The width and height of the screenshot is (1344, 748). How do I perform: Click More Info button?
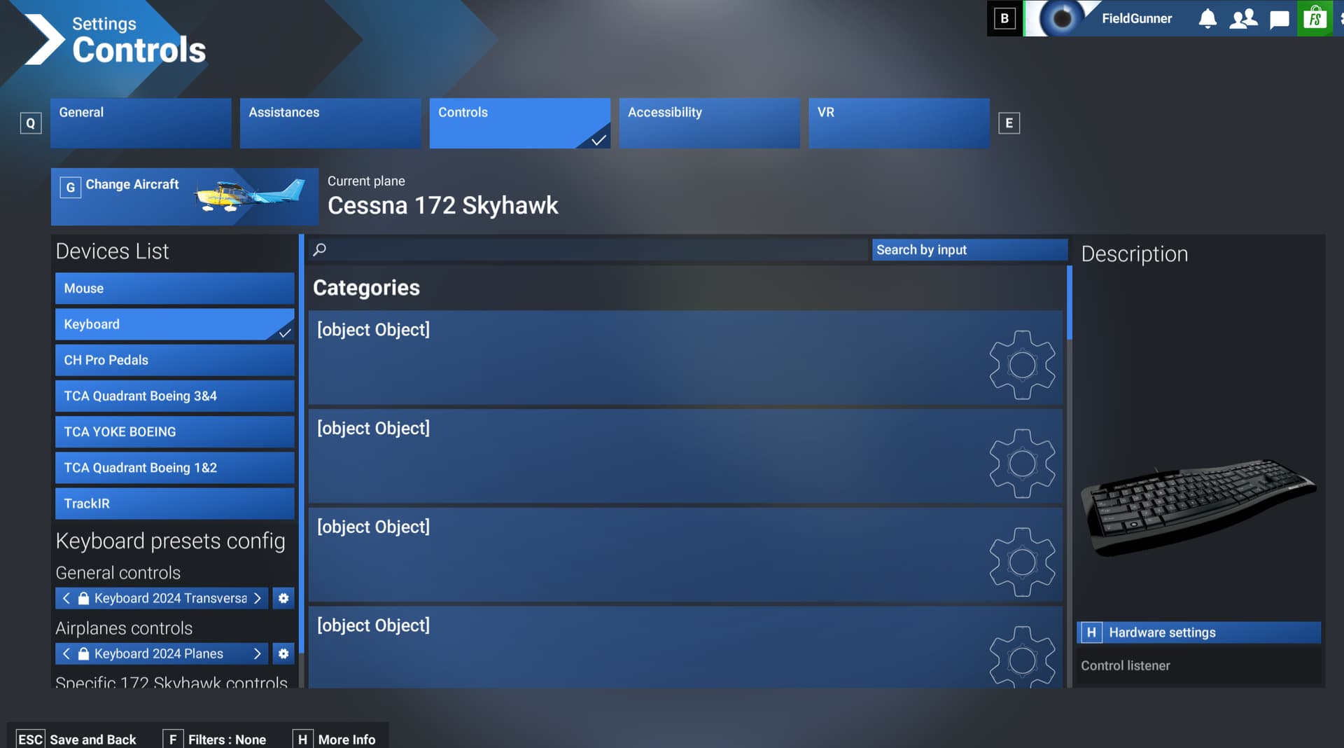click(x=335, y=740)
